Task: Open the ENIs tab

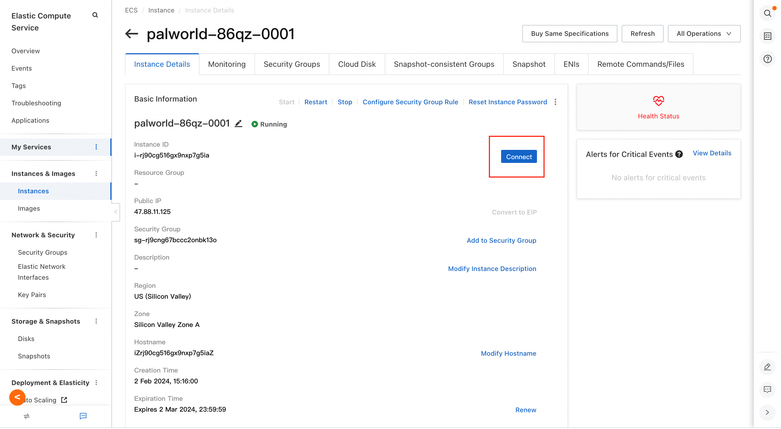Action: pos(571,64)
